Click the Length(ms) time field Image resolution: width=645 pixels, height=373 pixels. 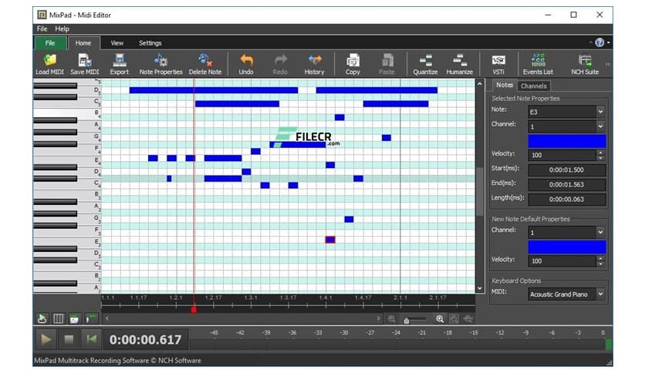[x=567, y=200]
